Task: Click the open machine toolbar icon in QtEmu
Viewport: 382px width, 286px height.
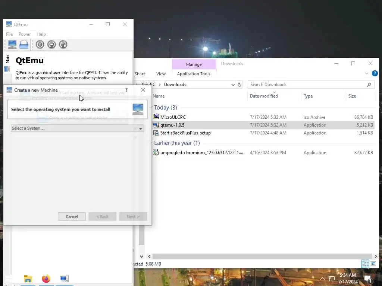Action: click(x=24, y=45)
